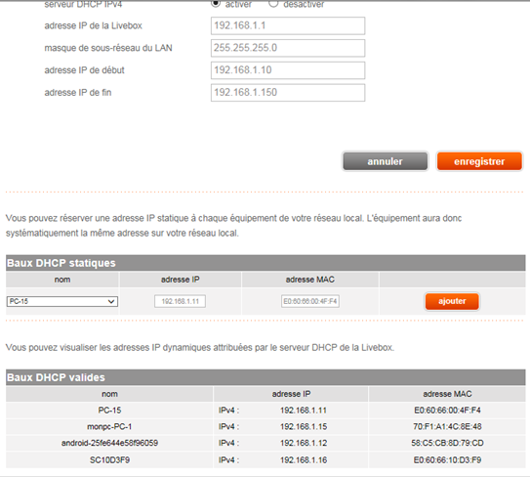This screenshot has width=530, height=477.
Task: Click 'nom' column header in valid leases
Action: click(x=110, y=394)
